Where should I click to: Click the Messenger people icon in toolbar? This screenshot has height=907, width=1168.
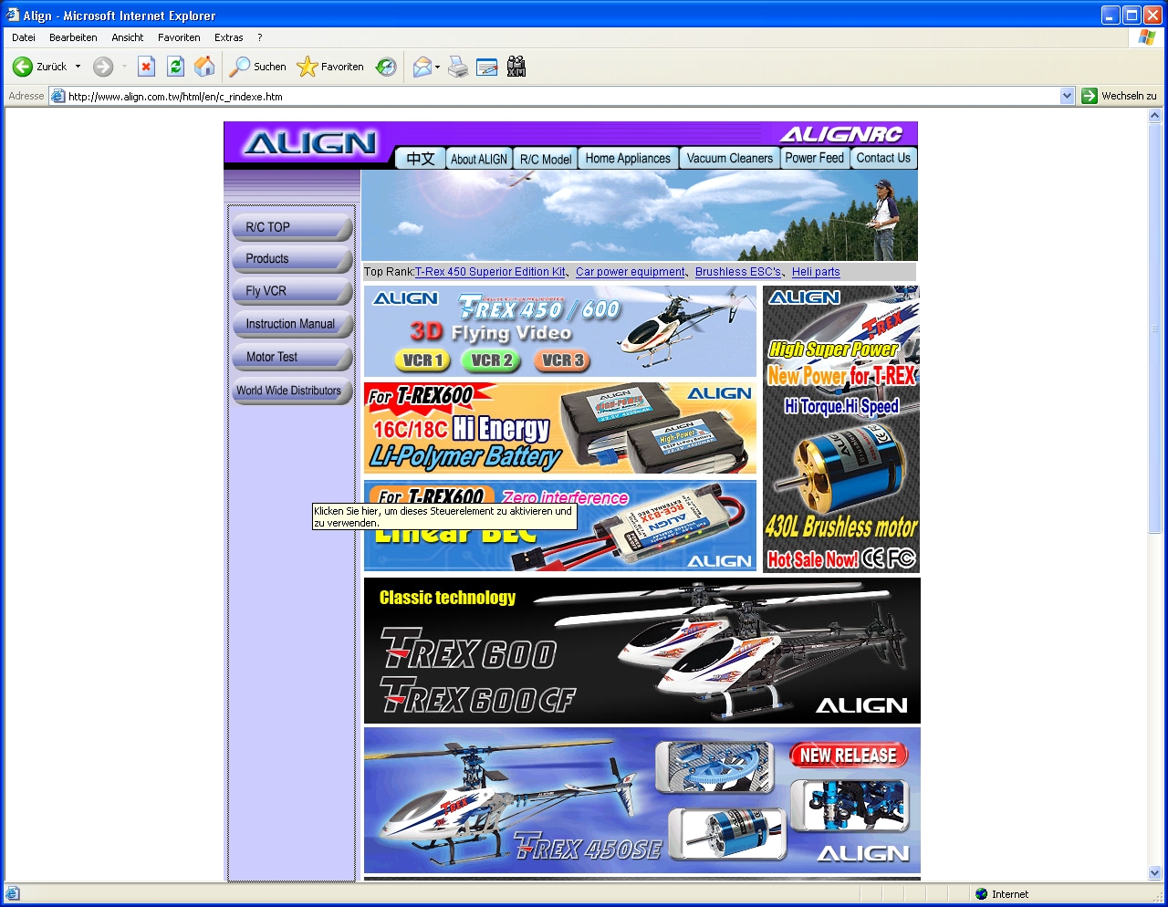516,67
